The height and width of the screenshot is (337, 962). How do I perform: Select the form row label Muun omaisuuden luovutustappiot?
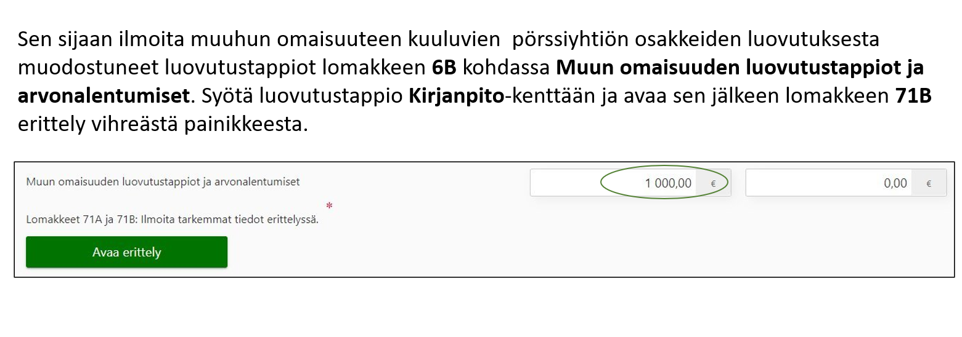pyautogui.click(x=163, y=182)
